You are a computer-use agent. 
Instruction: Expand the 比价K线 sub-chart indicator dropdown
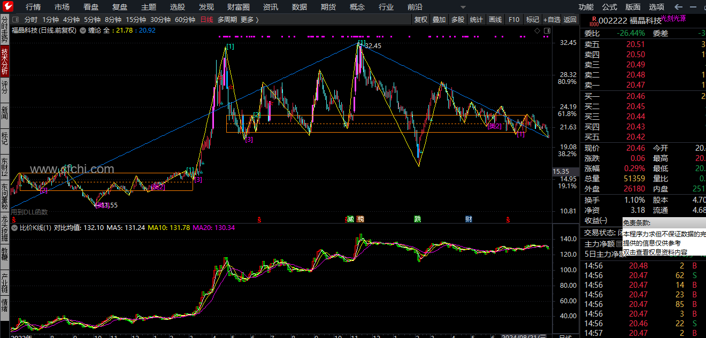pos(14,228)
